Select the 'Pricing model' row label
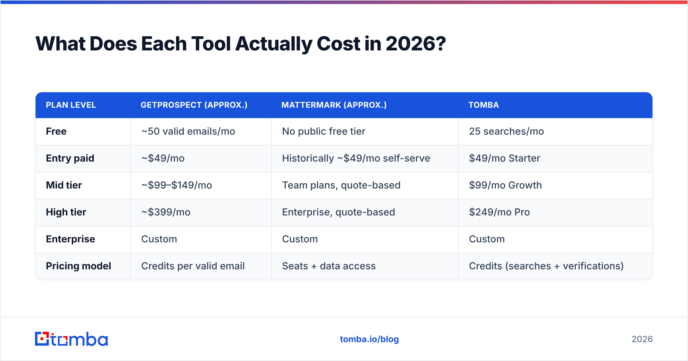 (78, 266)
